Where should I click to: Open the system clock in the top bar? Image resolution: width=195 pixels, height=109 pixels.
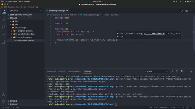[97, 1]
